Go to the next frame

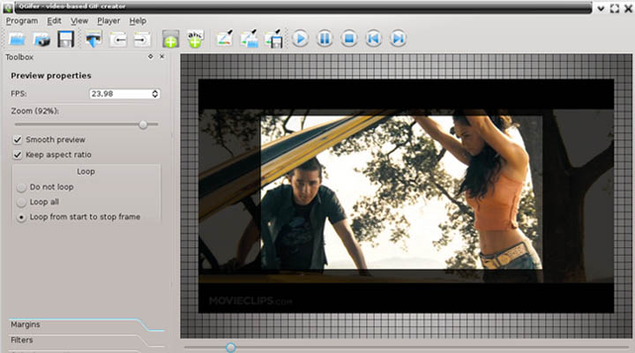pos(398,39)
